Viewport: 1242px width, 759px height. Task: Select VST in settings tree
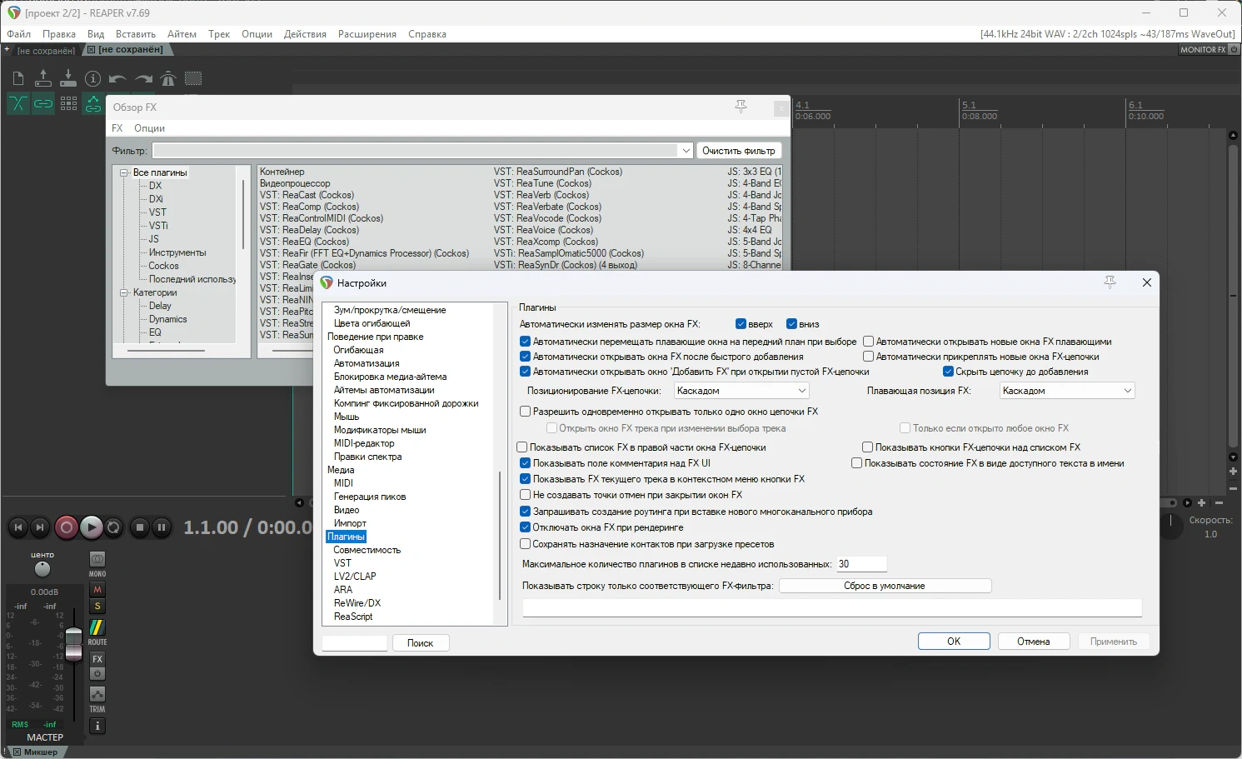click(x=342, y=563)
